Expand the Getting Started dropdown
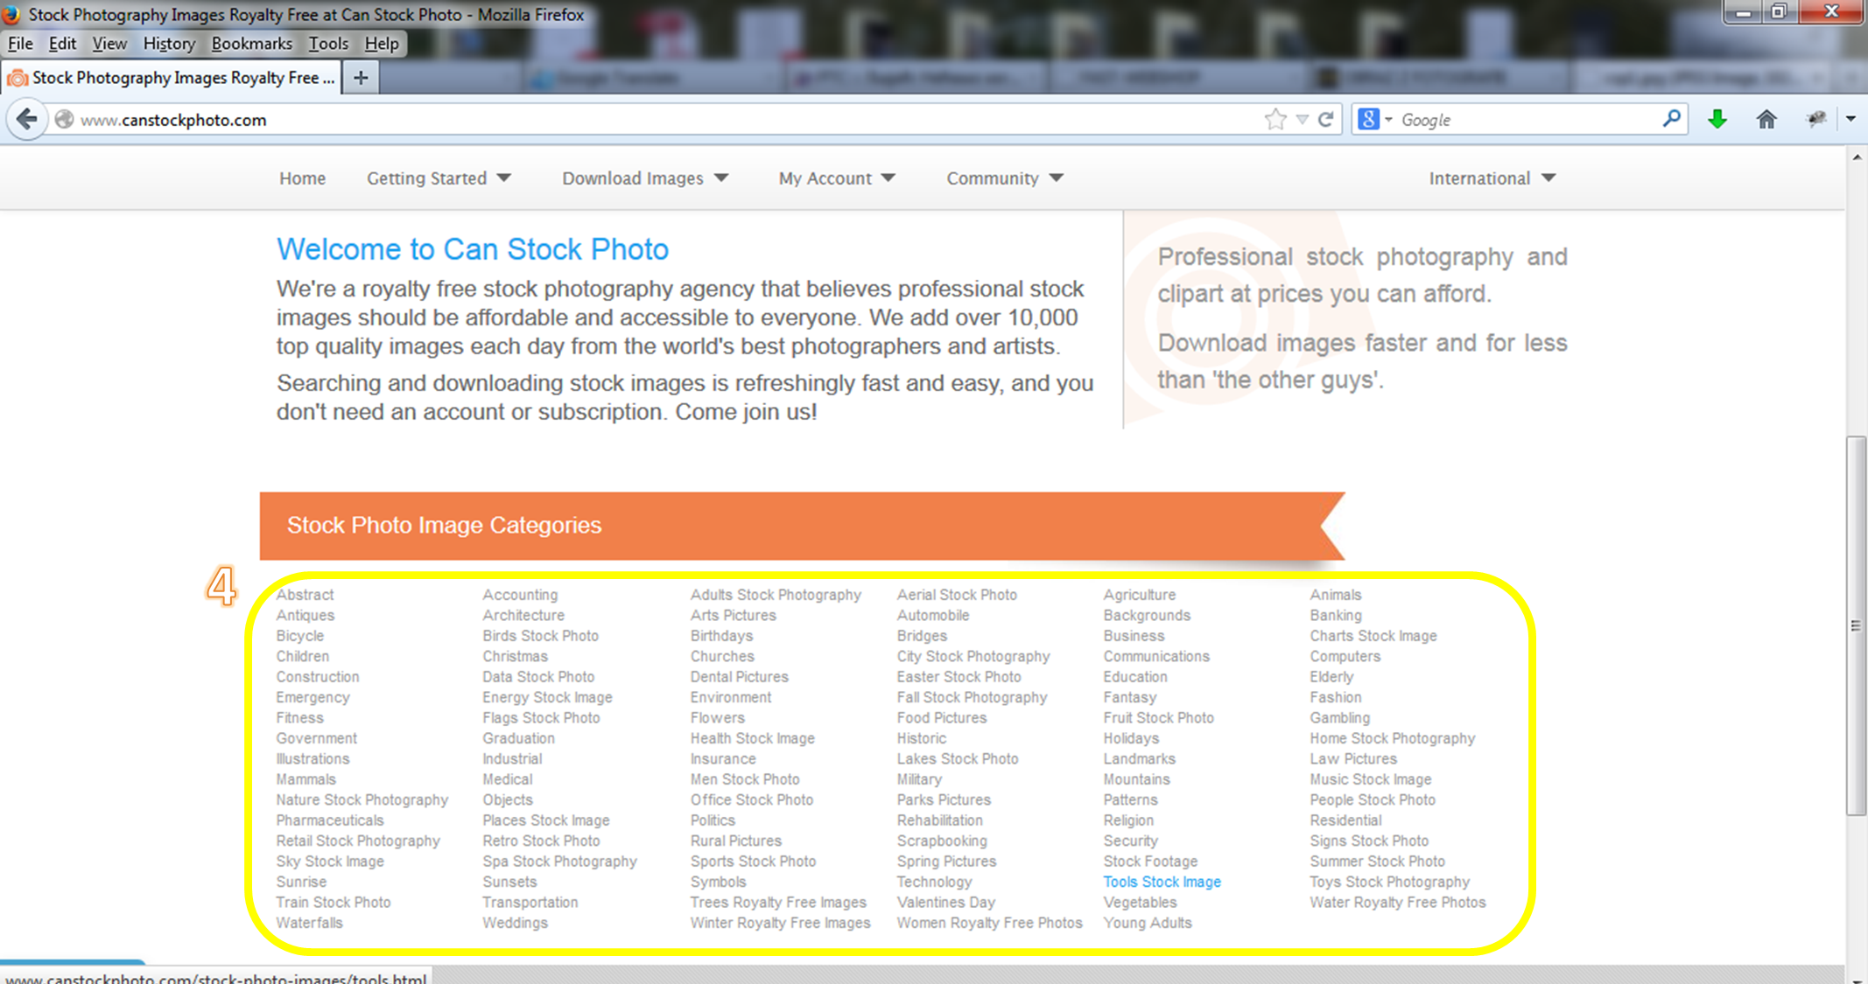This screenshot has height=984, width=1868. pyautogui.click(x=439, y=178)
